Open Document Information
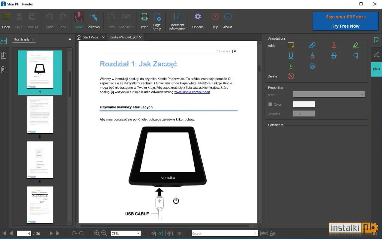 pos(177,21)
